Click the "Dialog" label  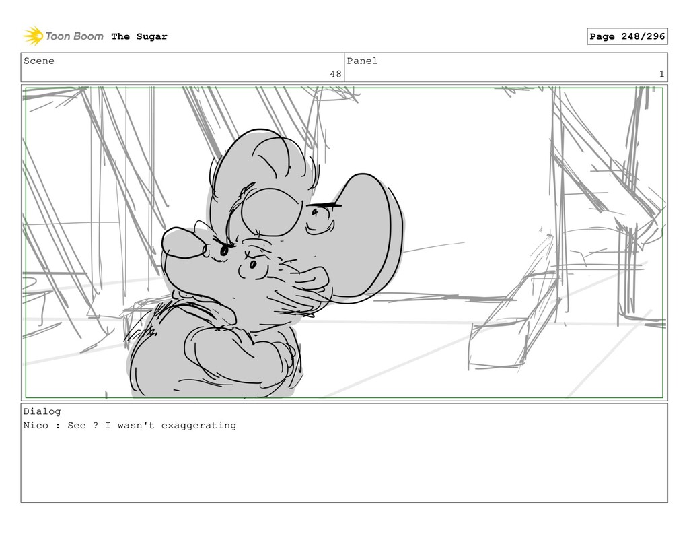tap(42, 411)
